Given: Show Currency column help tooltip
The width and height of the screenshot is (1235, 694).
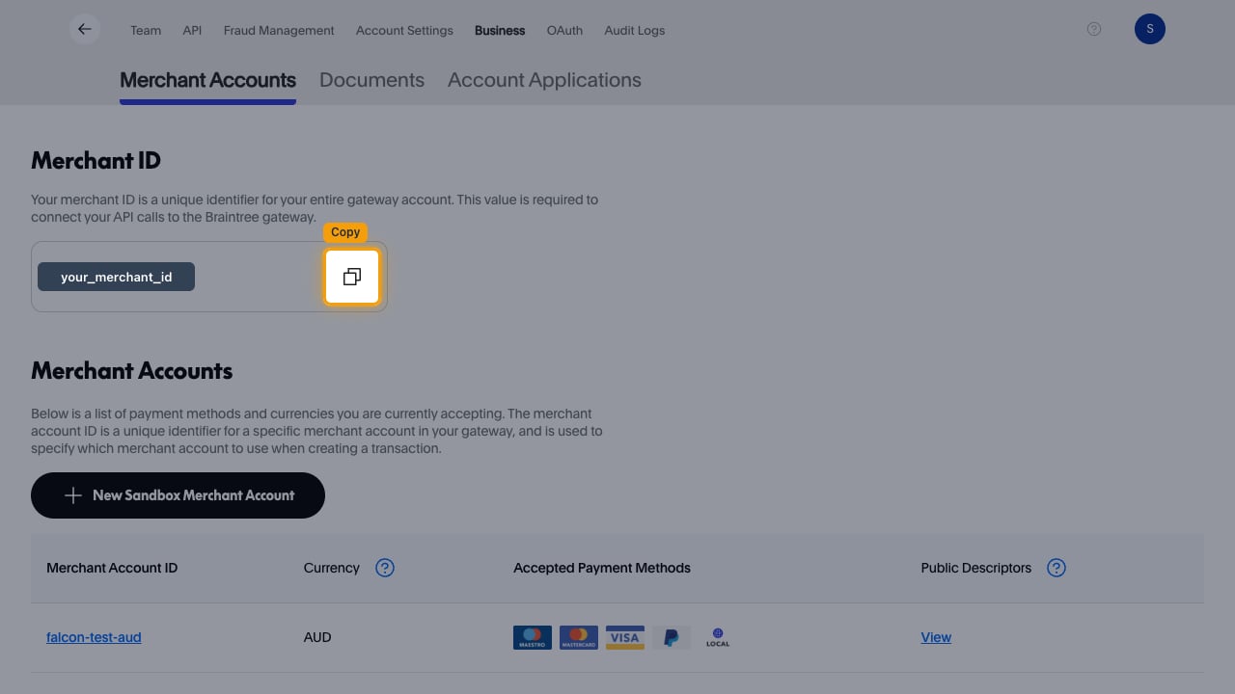Looking at the screenshot, I should tap(385, 568).
